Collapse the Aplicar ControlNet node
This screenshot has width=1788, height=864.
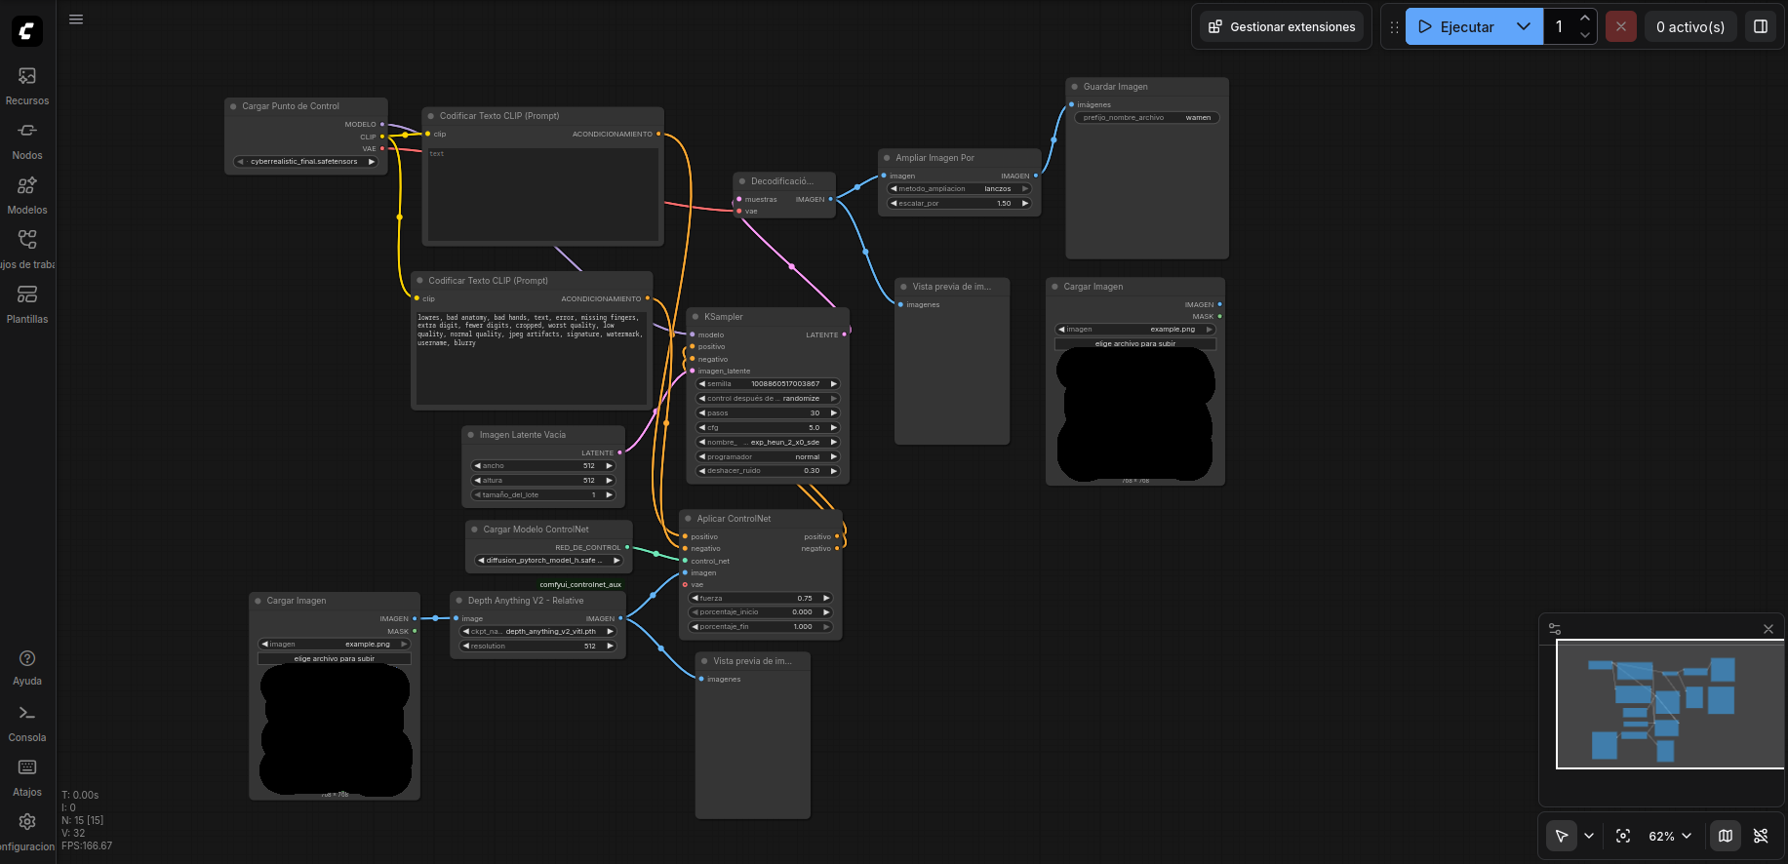click(688, 519)
